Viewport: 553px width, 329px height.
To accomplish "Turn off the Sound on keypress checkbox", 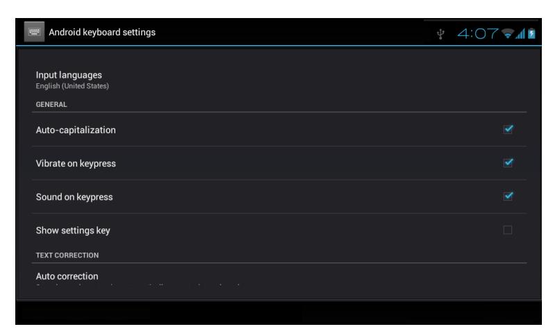I will click(508, 196).
